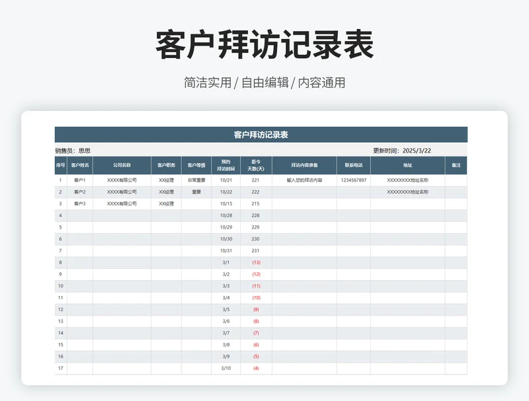Select the 231 days cell

click(255, 251)
